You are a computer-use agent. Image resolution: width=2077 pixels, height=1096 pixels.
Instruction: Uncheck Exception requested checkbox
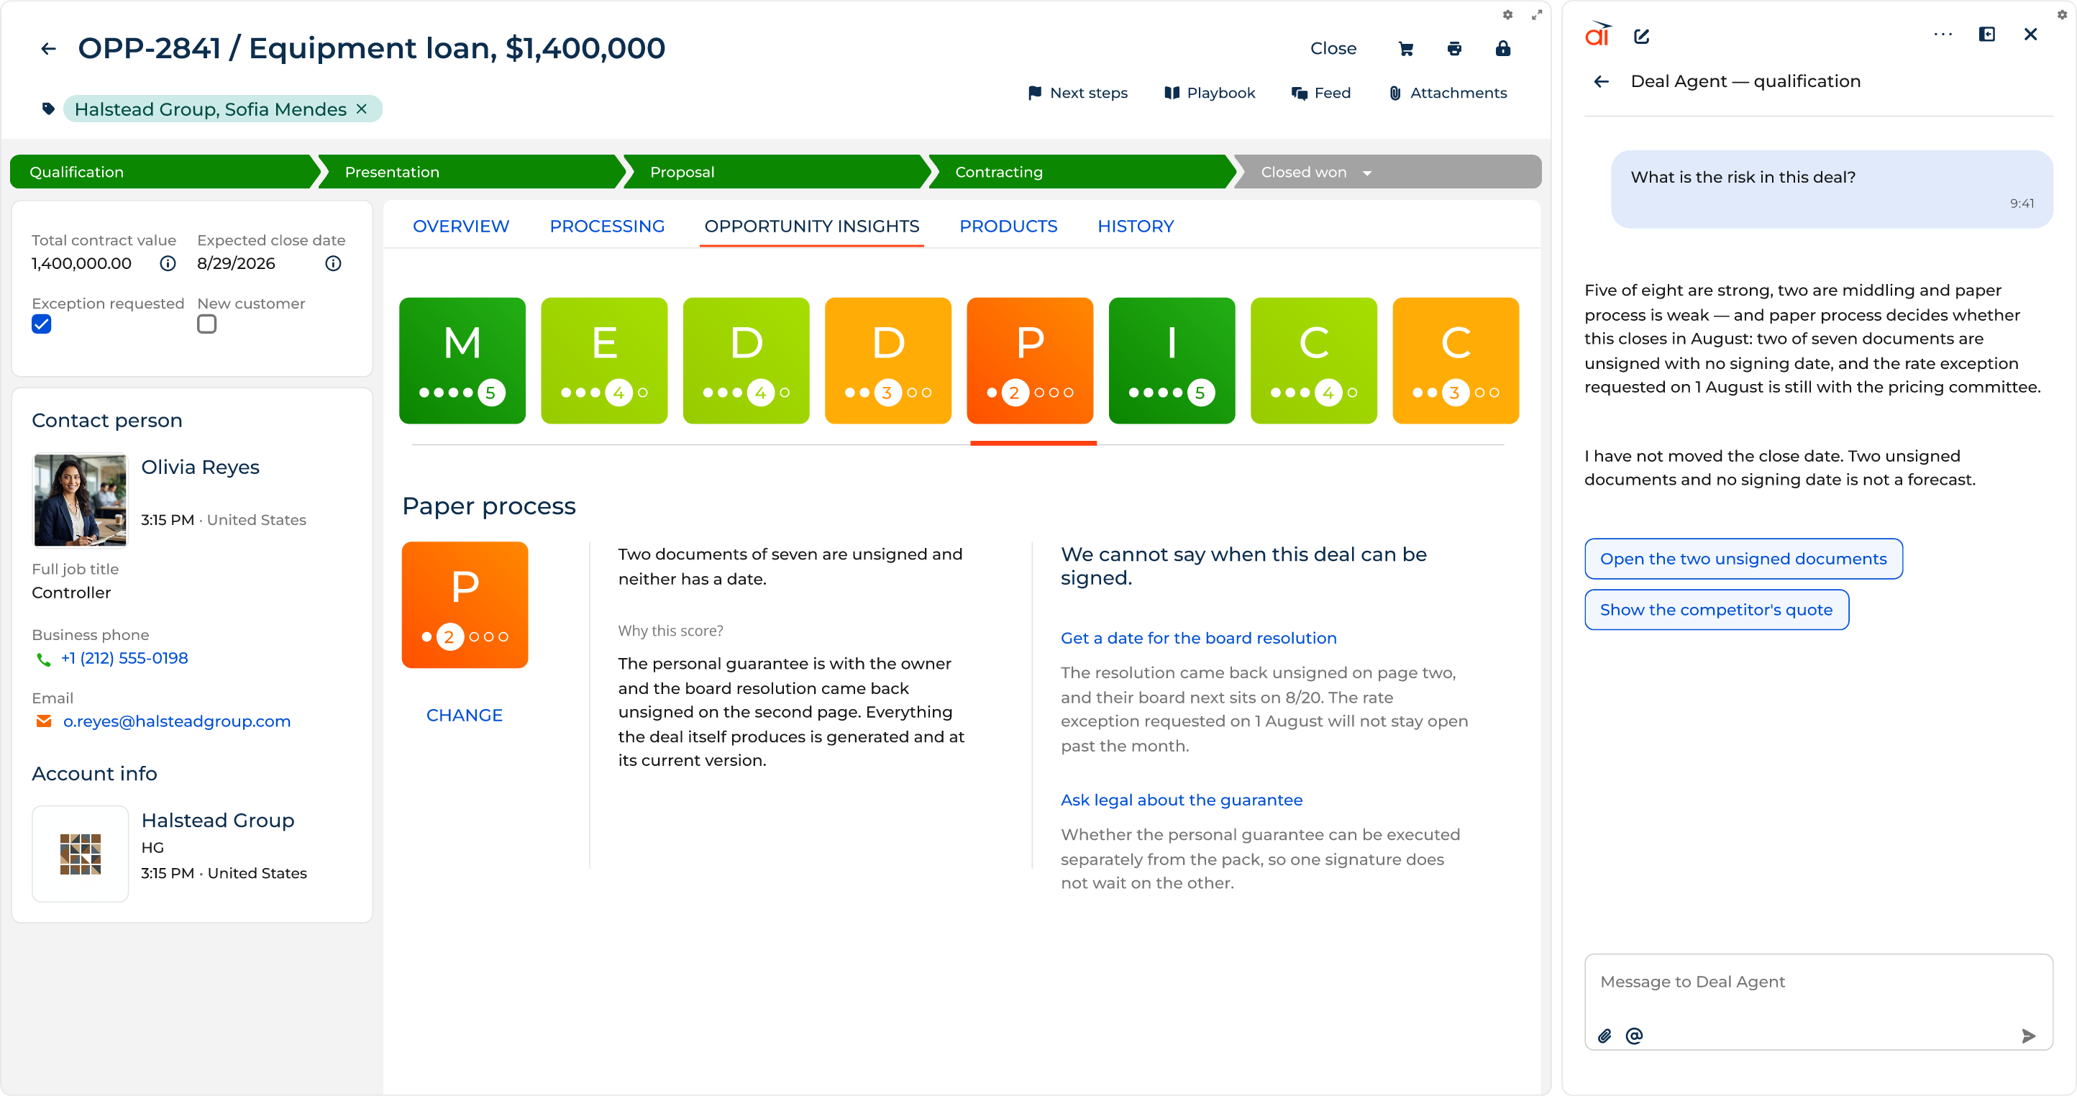point(42,324)
